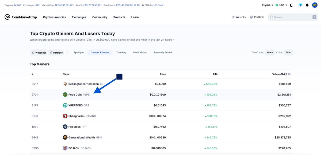Open your profile avatar menu
The image size is (321, 155).
315,5
